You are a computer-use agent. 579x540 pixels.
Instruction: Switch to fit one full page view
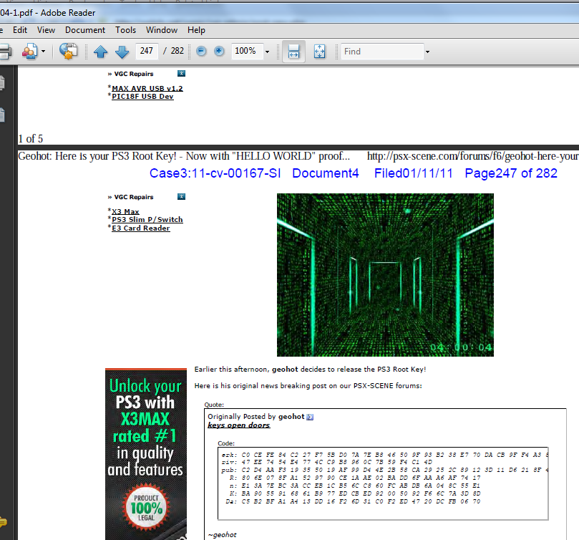[319, 52]
